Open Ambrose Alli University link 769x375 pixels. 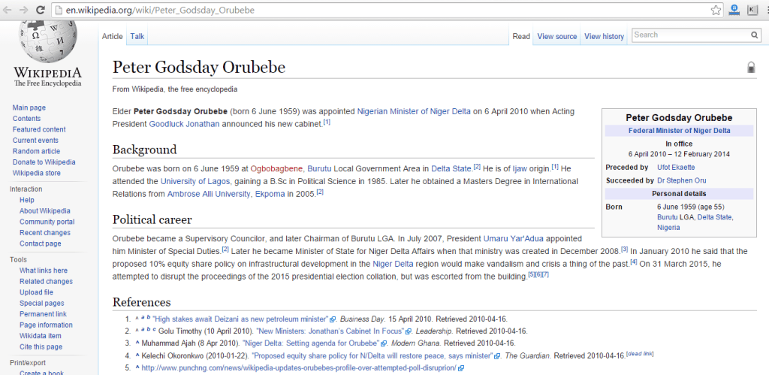[x=209, y=194]
